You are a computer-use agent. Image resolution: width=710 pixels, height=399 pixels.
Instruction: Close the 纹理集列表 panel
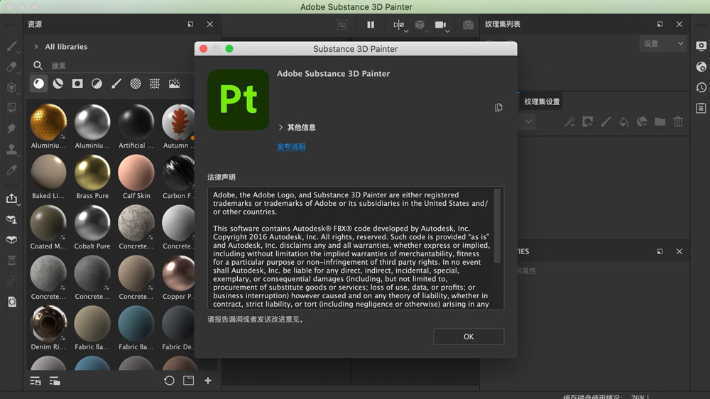pos(679,24)
